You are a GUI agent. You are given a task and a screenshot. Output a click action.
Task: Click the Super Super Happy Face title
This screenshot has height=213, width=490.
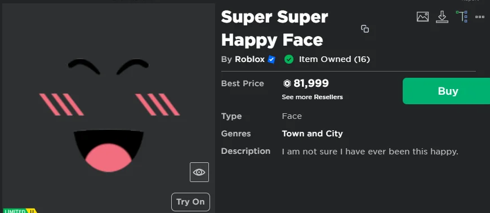[274, 29]
